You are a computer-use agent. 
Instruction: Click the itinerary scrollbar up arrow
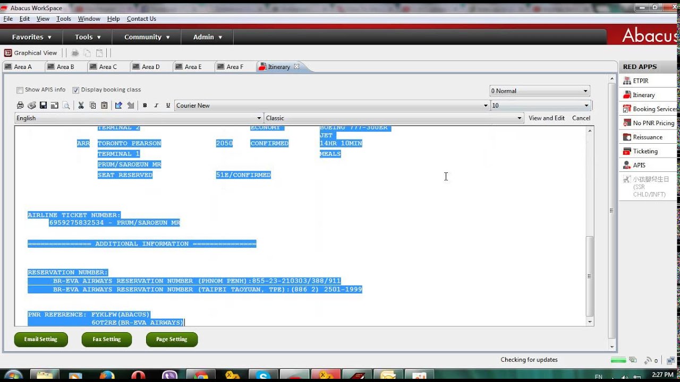pos(589,130)
